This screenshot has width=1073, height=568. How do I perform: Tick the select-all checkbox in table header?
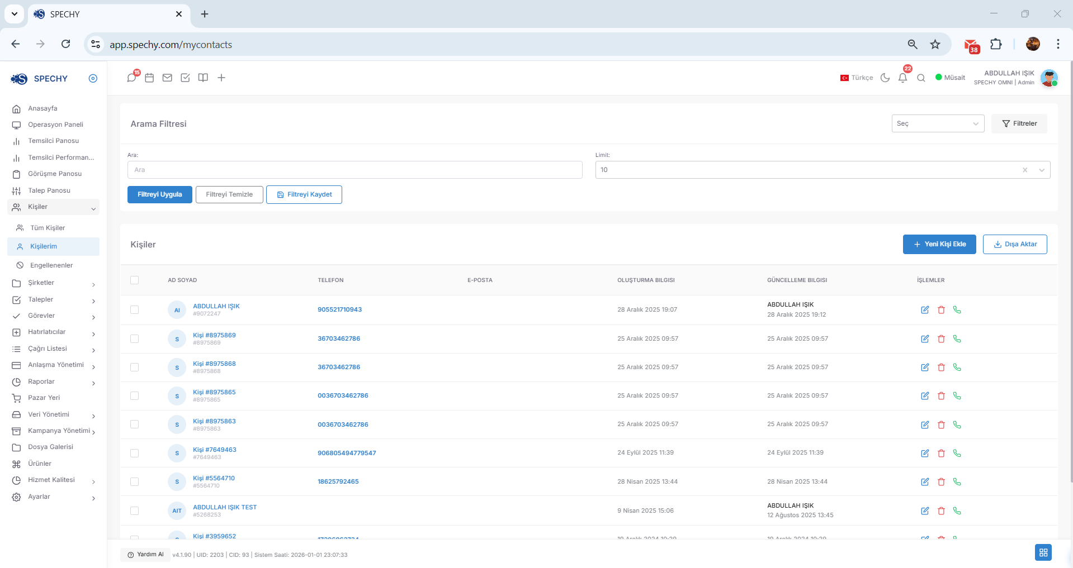tap(134, 280)
